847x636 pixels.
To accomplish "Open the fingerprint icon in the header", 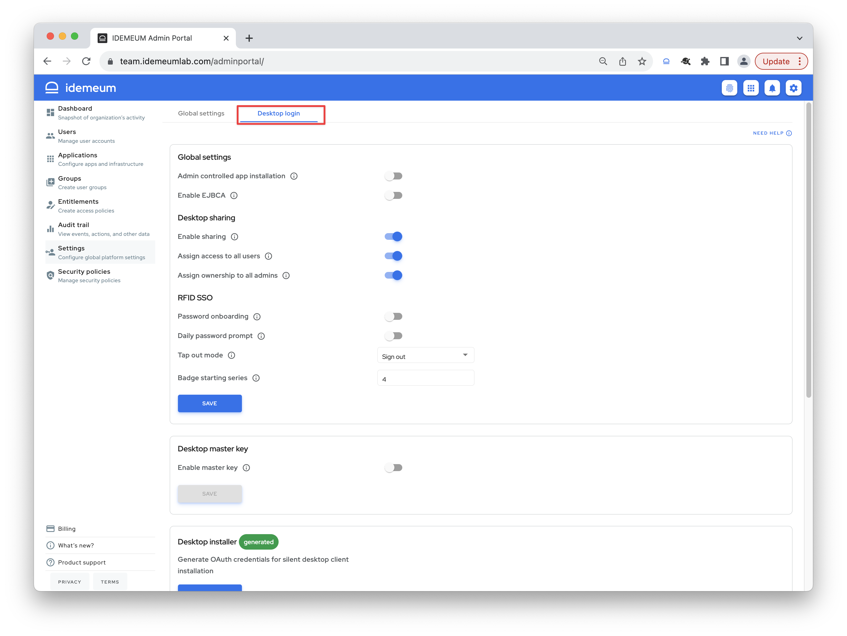I will tap(729, 88).
